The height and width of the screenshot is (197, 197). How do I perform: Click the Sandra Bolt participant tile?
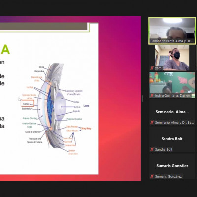coord(172,139)
